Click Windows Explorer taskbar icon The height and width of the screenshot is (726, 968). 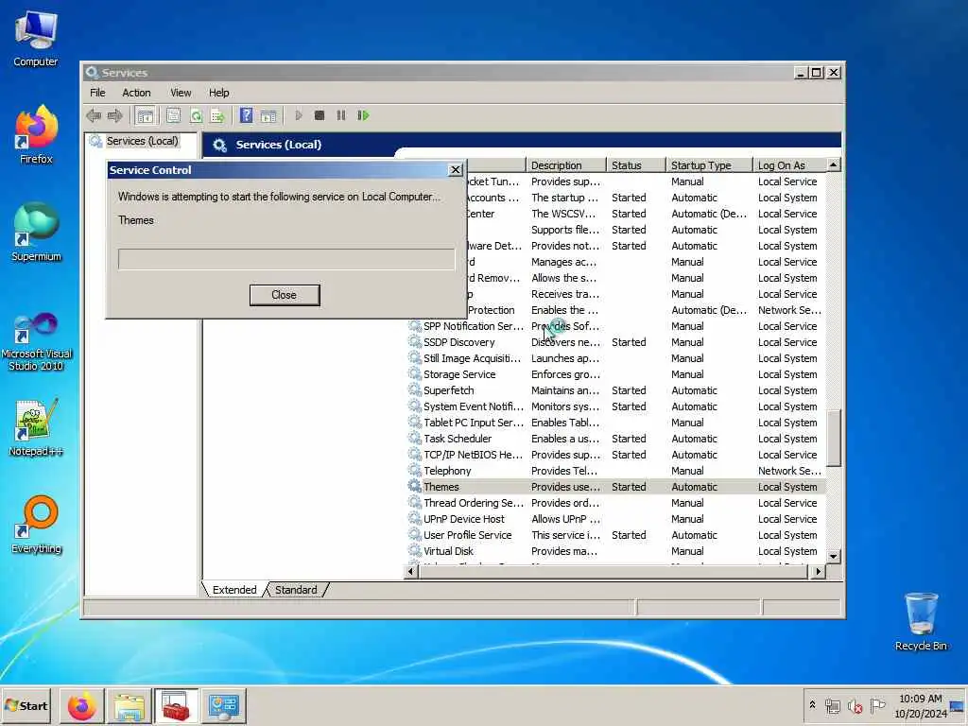coord(129,705)
